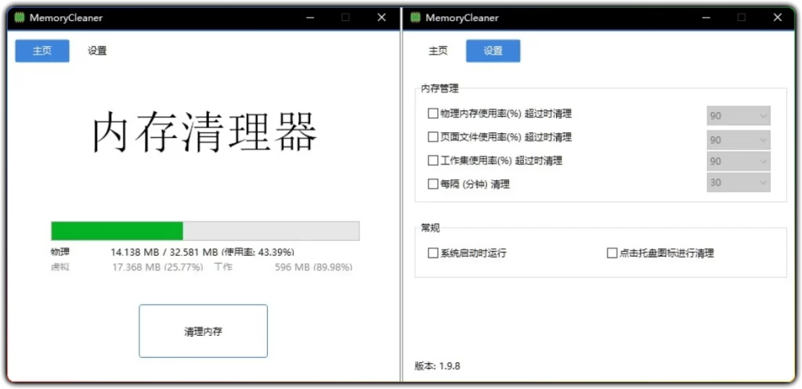Click the MemoryCleaner app icon in right window title bar

click(415, 17)
